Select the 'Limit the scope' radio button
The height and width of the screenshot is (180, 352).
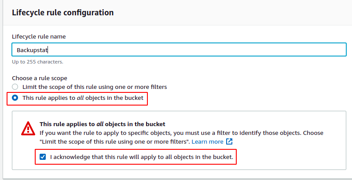pyautogui.click(x=15, y=87)
